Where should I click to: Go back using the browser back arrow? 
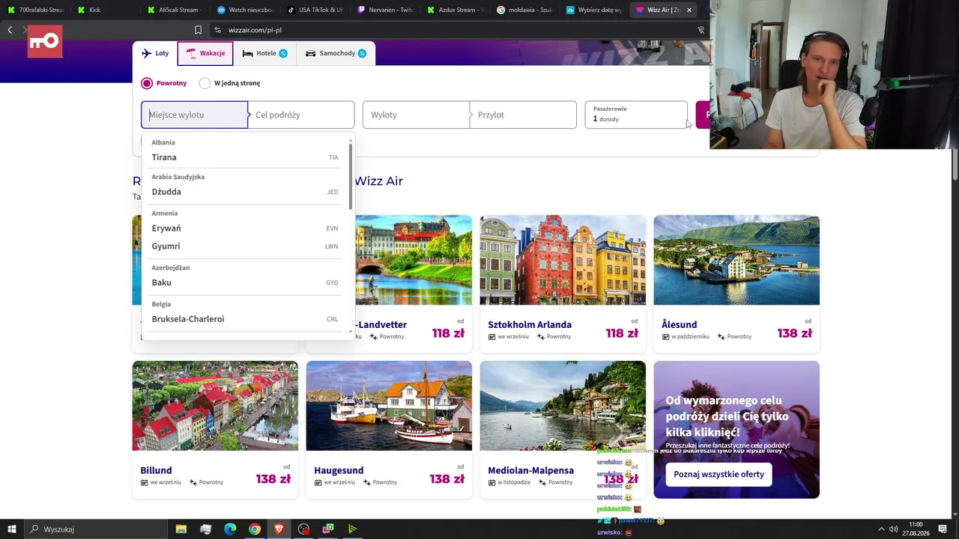point(10,30)
